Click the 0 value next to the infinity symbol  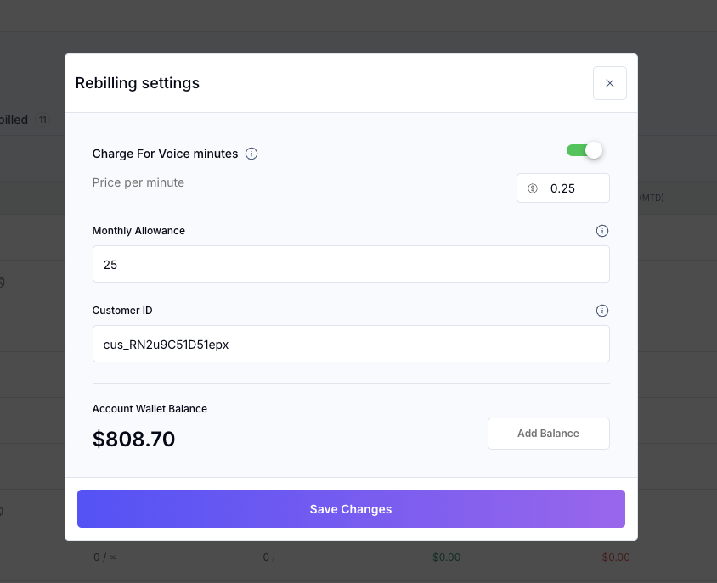(96, 558)
